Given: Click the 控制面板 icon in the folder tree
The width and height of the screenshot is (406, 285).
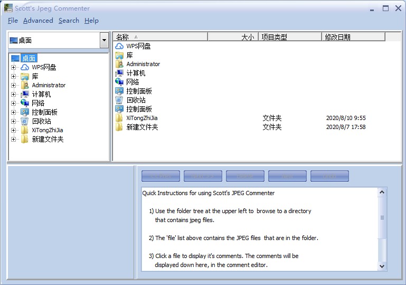Looking at the screenshot, I should pos(25,112).
